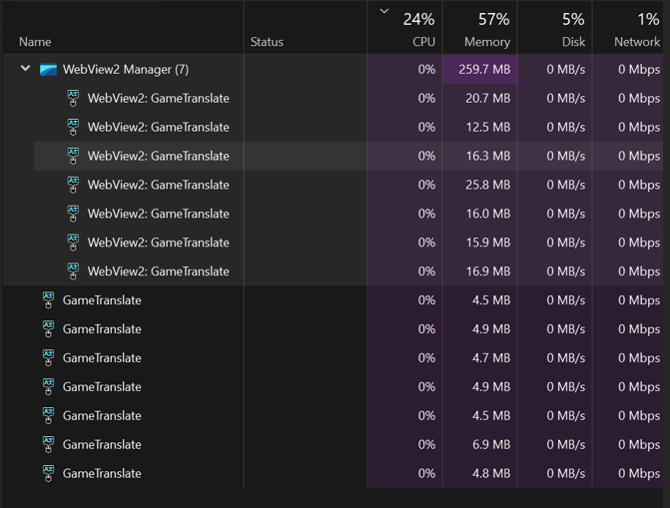This screenshot has height=508, width=670.
Task: Sort processes by Memory column header
Action: tap(480, 28)
